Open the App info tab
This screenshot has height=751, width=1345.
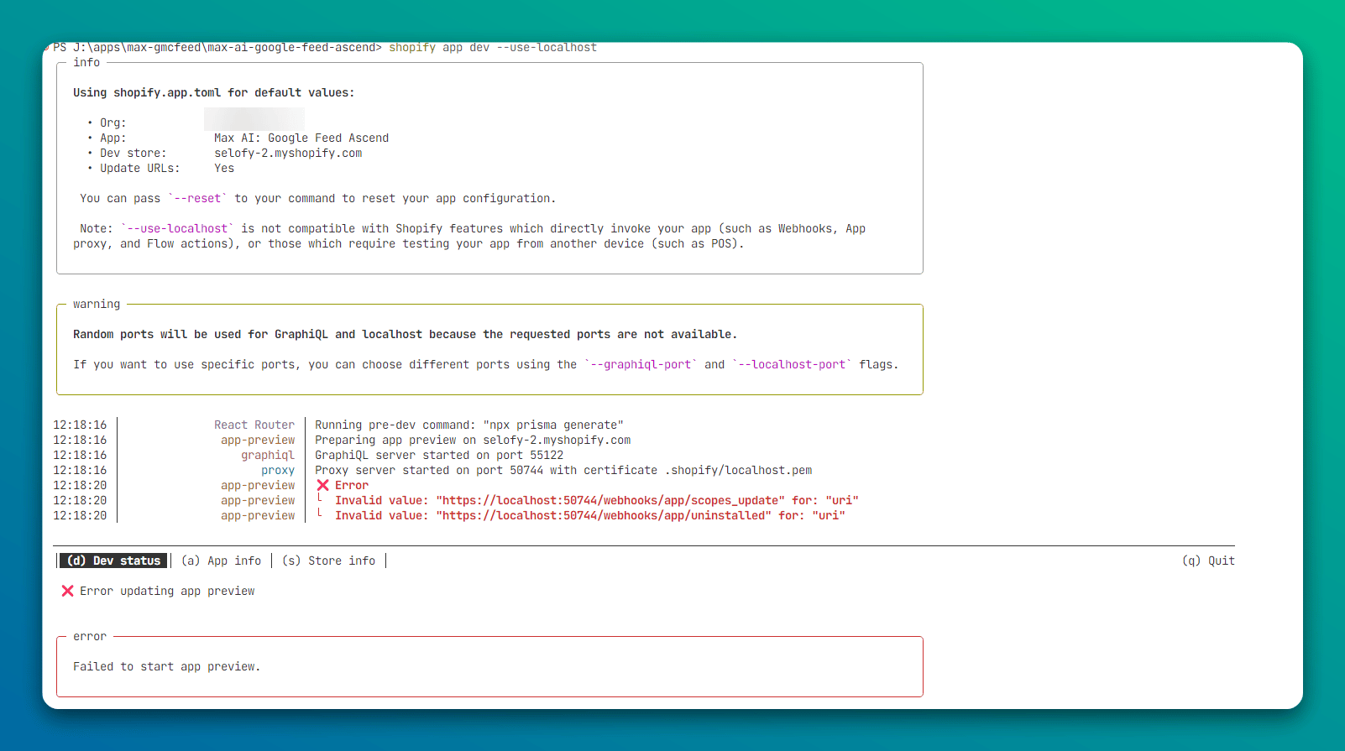(x=222, y=561)
